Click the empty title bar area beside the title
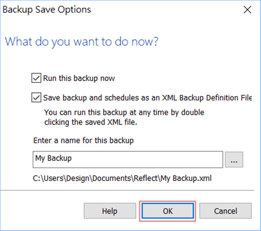 click(163, 10)
